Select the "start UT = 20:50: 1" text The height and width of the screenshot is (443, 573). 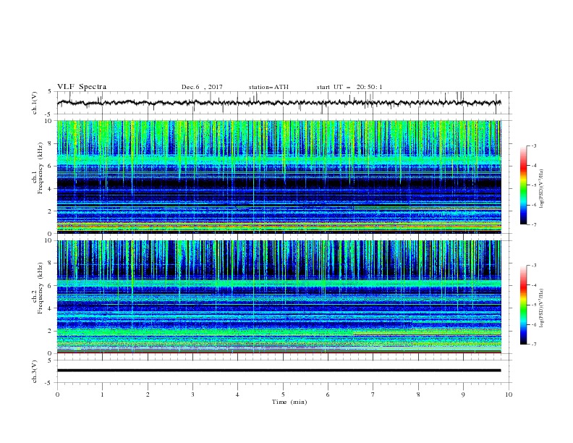click(x=349, y=87)
